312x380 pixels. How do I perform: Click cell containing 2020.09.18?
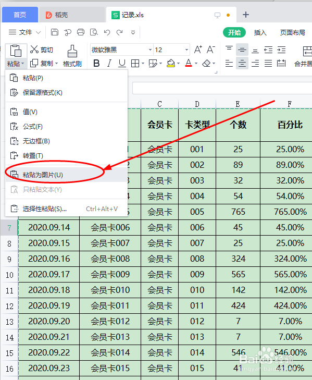pos(49,290)
